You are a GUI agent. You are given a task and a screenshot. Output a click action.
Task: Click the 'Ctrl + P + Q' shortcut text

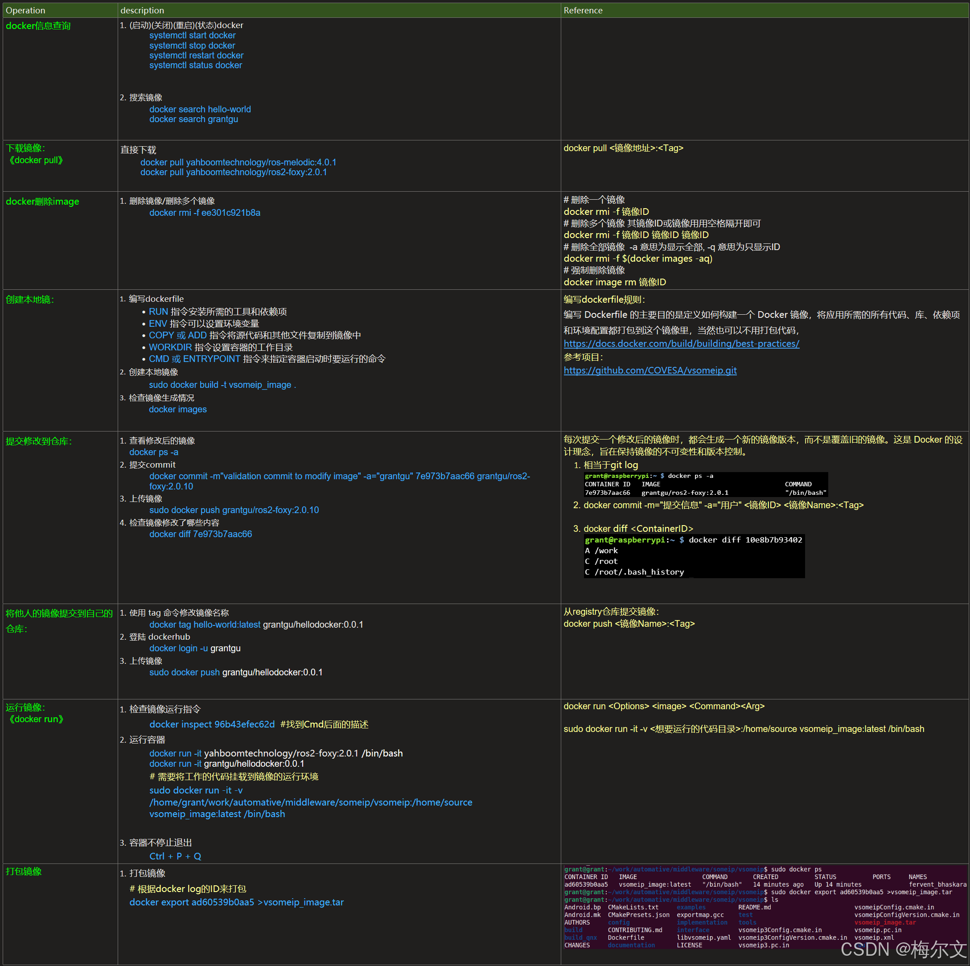[175, 856]
